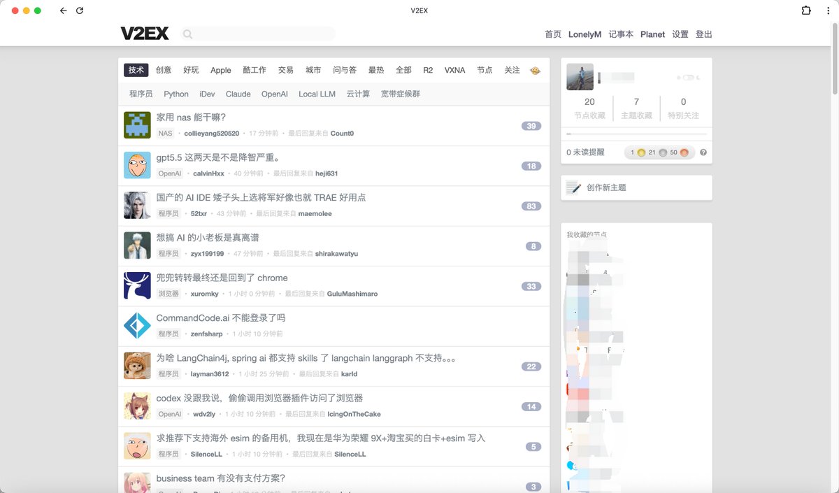Click the NAS node tag
839x493 pixels.
[x=165, y=133]
